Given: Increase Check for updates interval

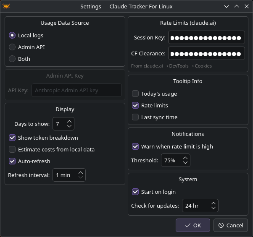Looking at the screenshot, I should click(x=213, y=203).
